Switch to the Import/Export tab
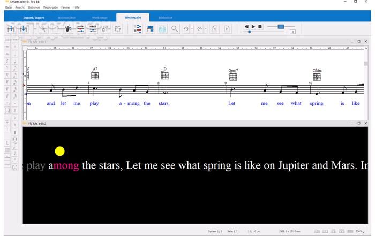Image resolution: width=375 pixels, height=236 pixels. tap(34, 18)
